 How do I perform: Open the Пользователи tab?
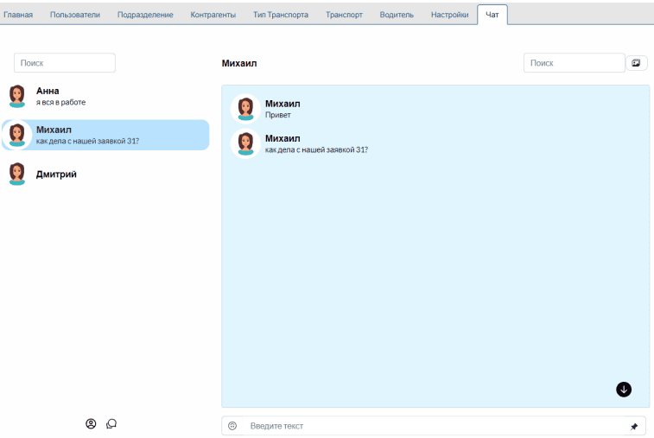(x=75, y=15)
